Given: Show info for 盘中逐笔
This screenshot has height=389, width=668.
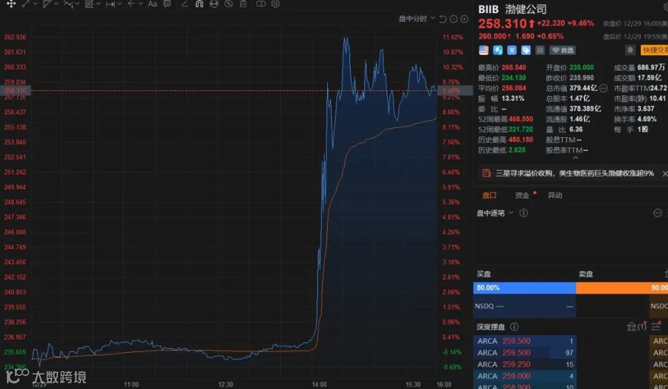Looking at the screenshot, I should click(x=524, y=213).
